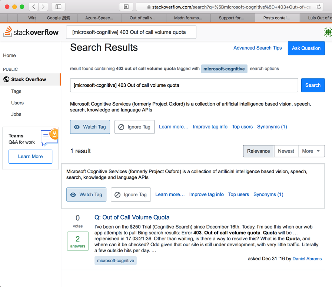
Task: Reload the page with the refresh icon
Action: [x=319, y=7]
